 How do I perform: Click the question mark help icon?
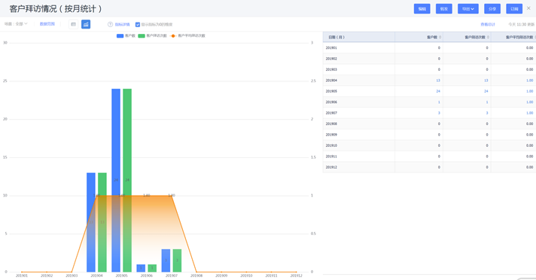110,25
